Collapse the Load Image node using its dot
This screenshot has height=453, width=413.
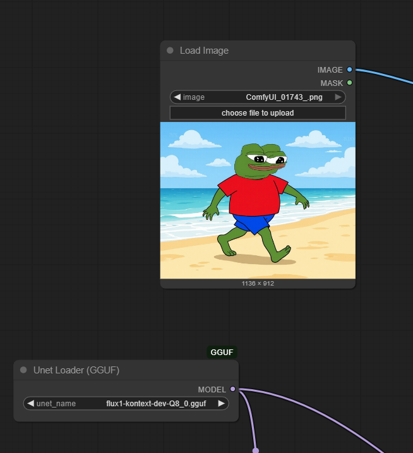coord(170,51)
